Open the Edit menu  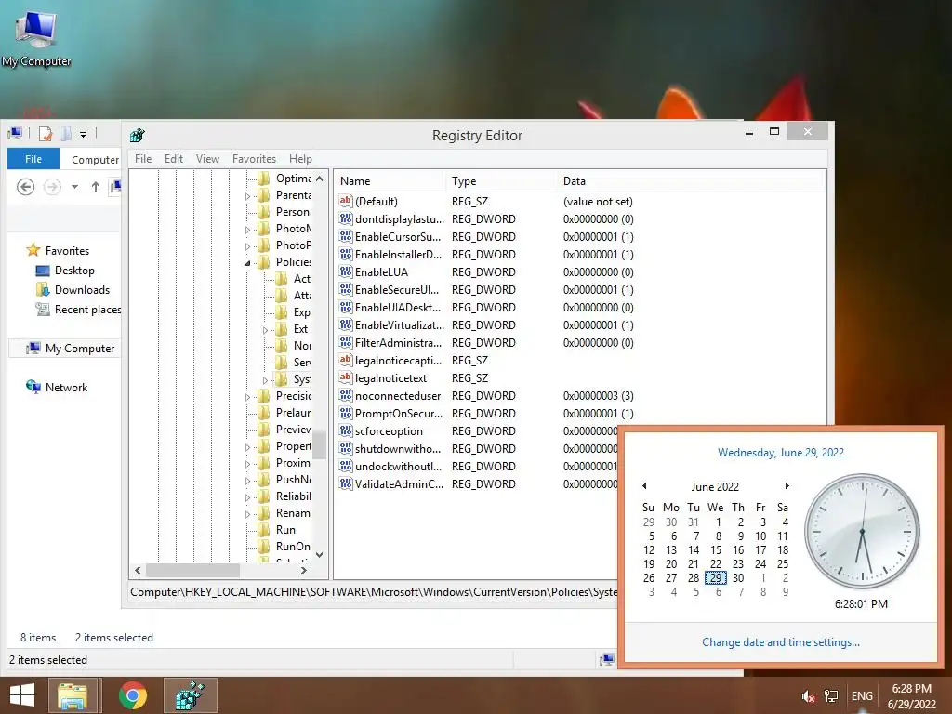tap(174, 158)
